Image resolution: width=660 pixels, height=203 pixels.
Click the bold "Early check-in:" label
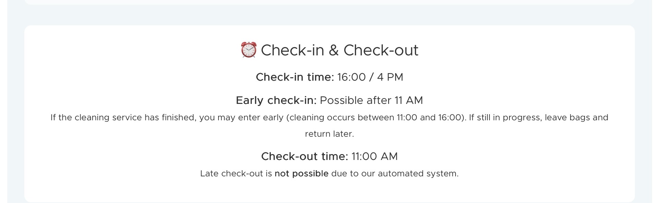tap(276, 100)
